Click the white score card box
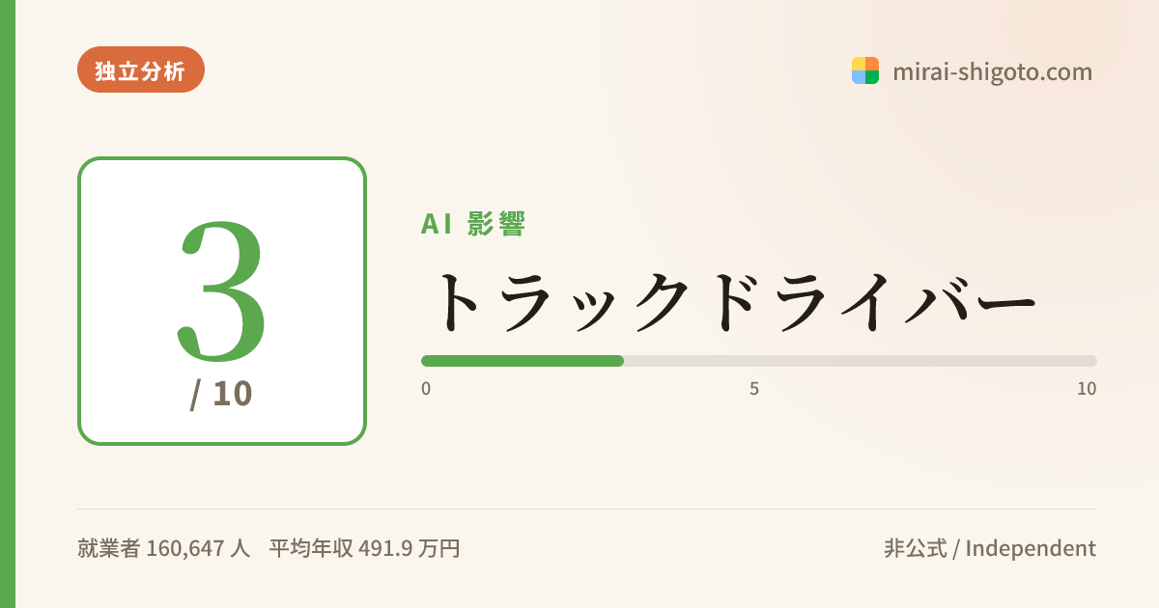 point(222,301)
